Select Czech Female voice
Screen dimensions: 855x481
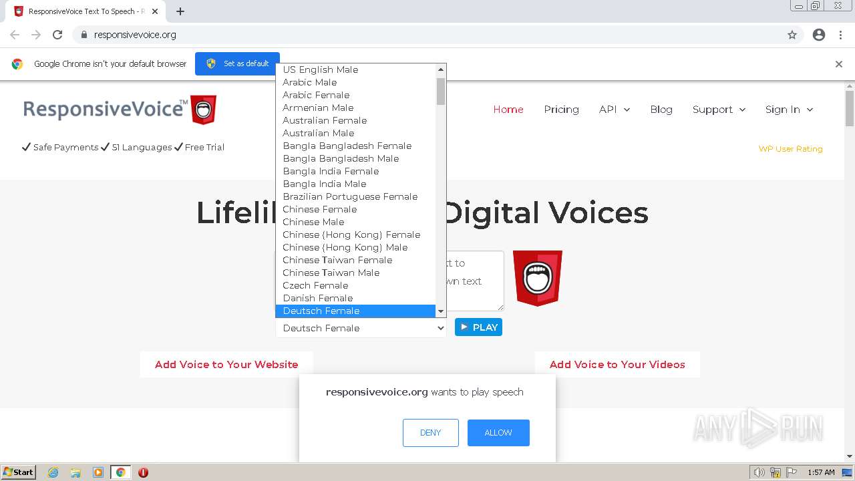coord(355,285)
